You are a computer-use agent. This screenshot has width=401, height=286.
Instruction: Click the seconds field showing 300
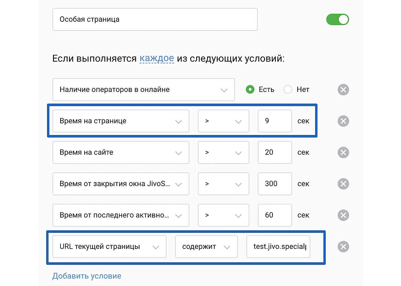[x=275, y=184]
